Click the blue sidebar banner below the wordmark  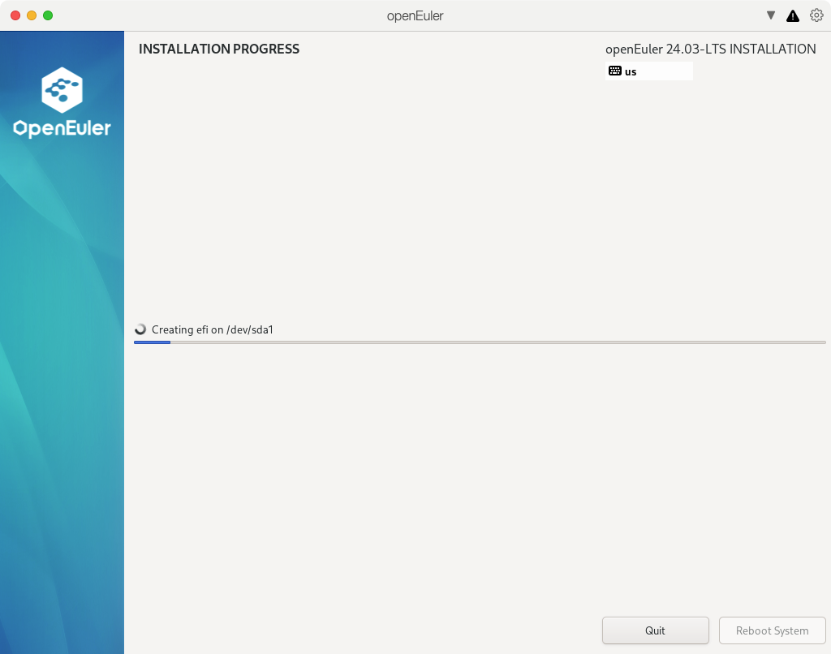pyautogui.click(x=62, y=365)
